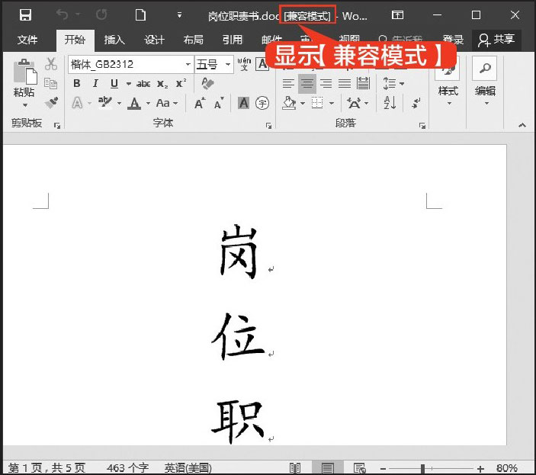Click the Clear Formatting eraser icon
Image resolution: width=536 pixels, height=475 pixels.
click(x=208, y=84)
